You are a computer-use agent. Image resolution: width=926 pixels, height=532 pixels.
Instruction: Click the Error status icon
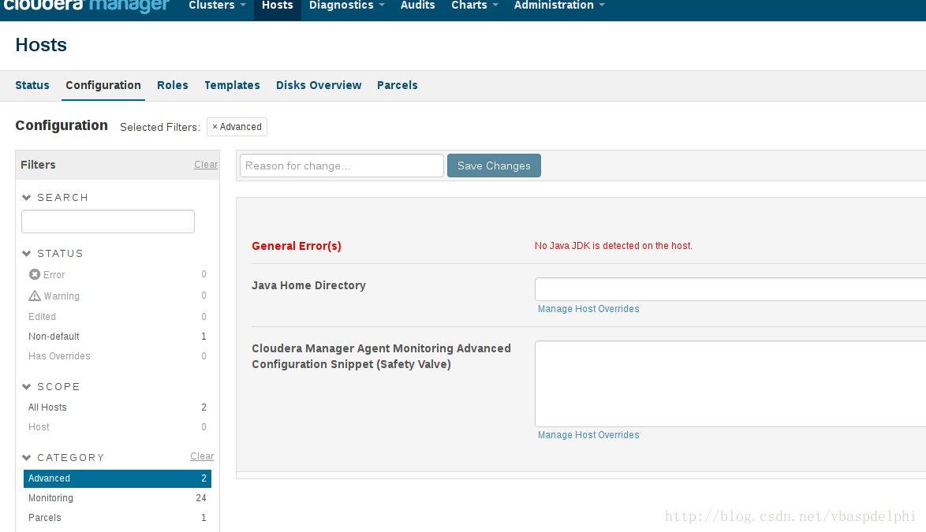click(35, 274)
